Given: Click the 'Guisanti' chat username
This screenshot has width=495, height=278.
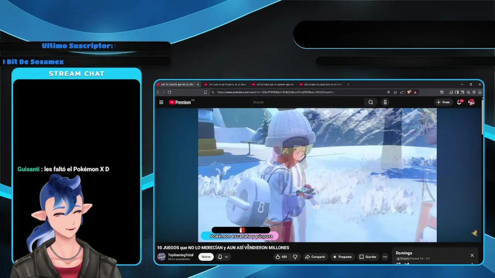Looking at the screenshot, I should pos(28,169).
